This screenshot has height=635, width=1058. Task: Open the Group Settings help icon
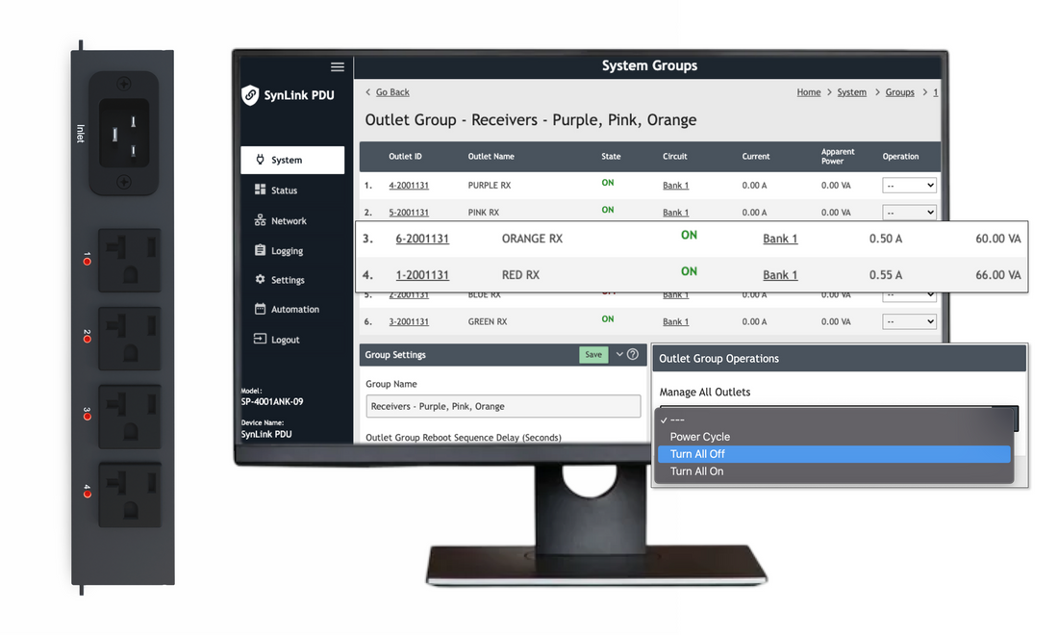pyautogui.click(x=633, y=354)
